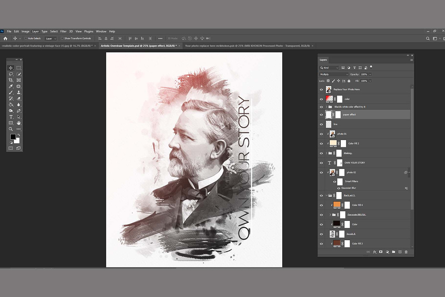Select the Eraser tool
The height and width of the screenshot is (297, 445).
[19, 99]
